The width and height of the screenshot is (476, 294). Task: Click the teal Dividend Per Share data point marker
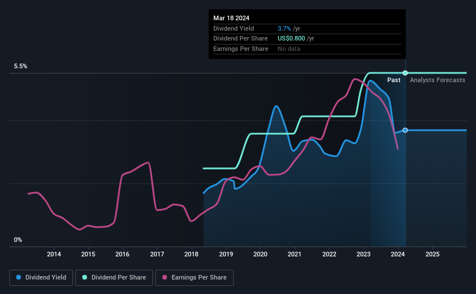[x=405, y=73]
